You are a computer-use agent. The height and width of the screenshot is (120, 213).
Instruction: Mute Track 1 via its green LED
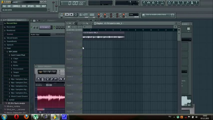(82, 39)
